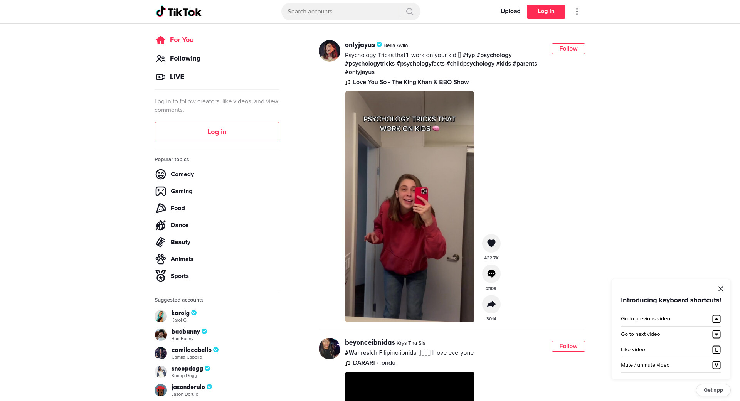Click the M key mute shortcut icon
The width and height of the screenshot is (740, 401).
pos(716,365)
